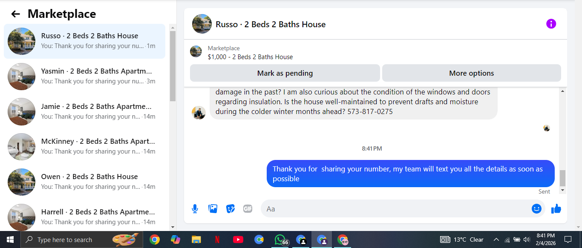Select the Yasmin 2 Beds Apartment conversation
This screenshot has height=248, width=582.
pos(84,76)
